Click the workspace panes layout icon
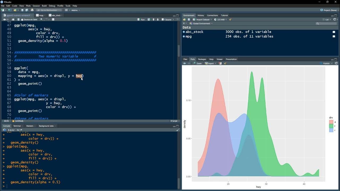Image resolution: width=340 pixels, height=191 pixels. pos(66,10)
